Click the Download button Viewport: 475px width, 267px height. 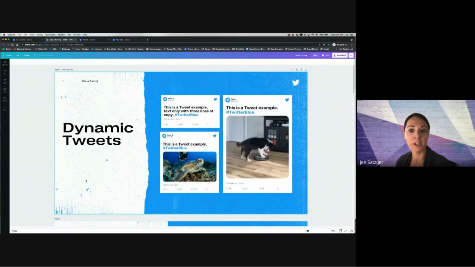click(x=340, y=55)
